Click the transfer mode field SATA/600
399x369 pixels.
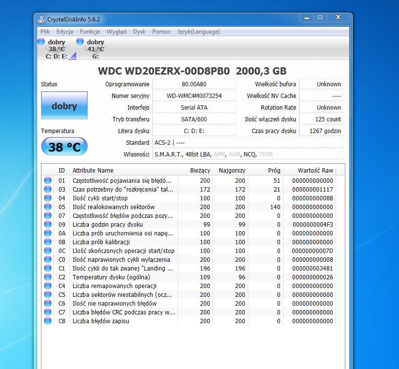(x=194, y=119)
